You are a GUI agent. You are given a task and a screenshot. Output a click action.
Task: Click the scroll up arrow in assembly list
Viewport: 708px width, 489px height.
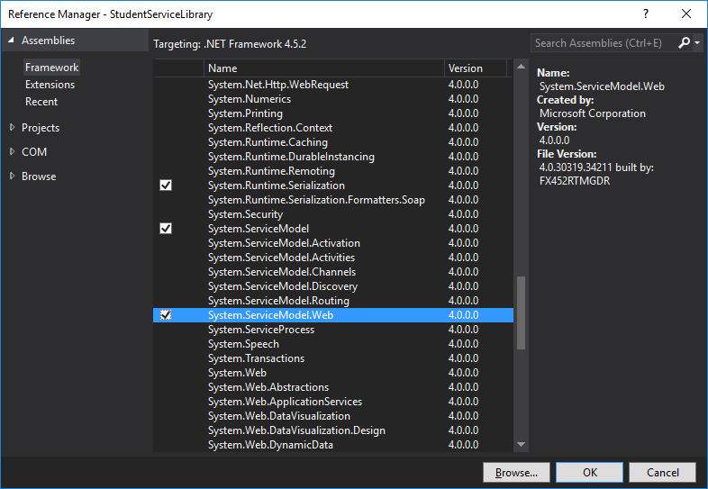(521, 67)
